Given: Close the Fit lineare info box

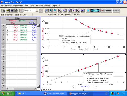Looking at the screenshot, I should point(84,73).
